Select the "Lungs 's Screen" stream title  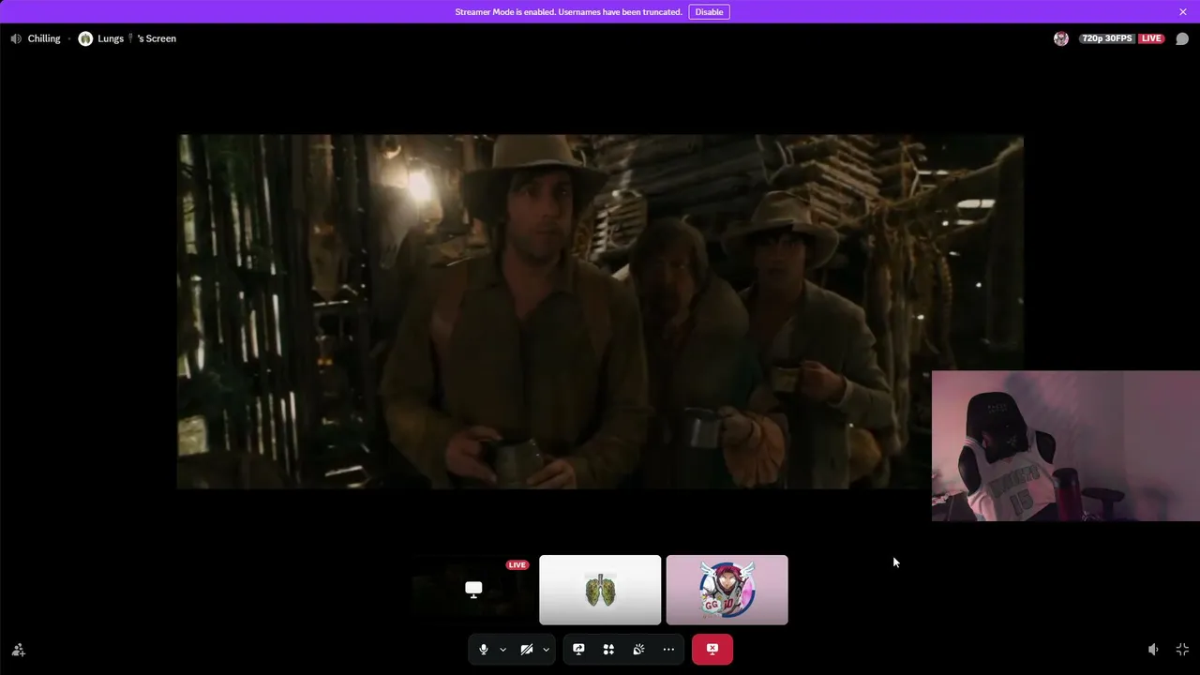click(137, 38)
